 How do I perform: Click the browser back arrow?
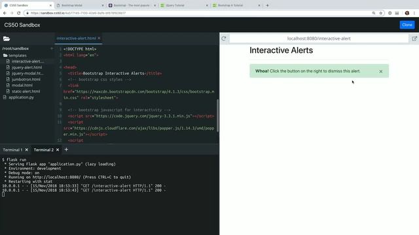click(x=5, y=13)
